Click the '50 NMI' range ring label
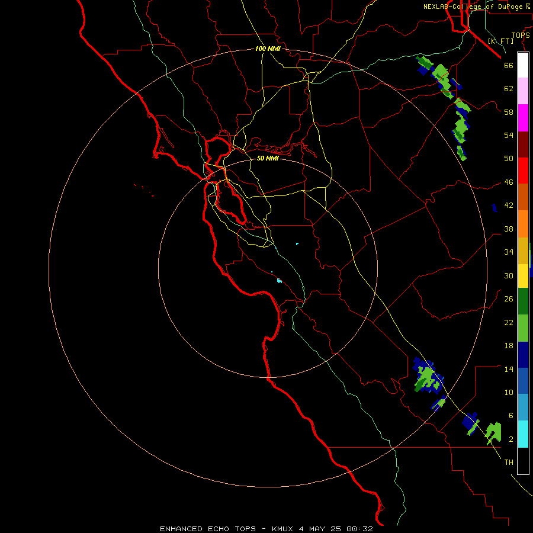 [x=268, y=158]
